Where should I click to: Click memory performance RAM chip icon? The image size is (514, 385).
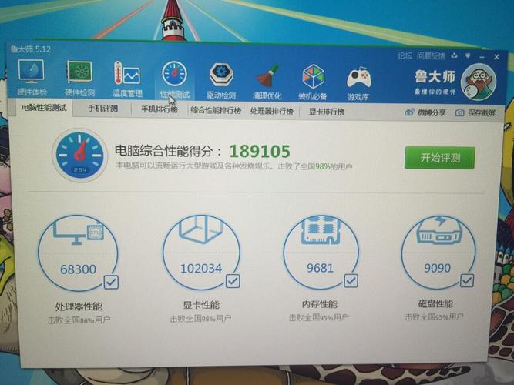tap(321, 229)
